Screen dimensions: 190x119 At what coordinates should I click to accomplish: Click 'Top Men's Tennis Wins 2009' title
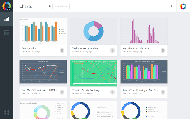point(40,90)
